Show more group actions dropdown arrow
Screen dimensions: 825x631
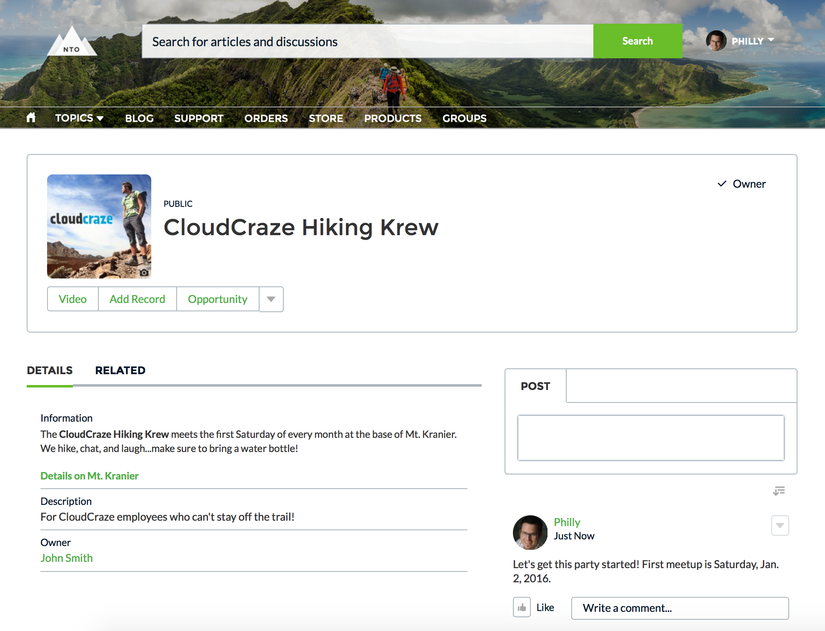coord(271,299)
